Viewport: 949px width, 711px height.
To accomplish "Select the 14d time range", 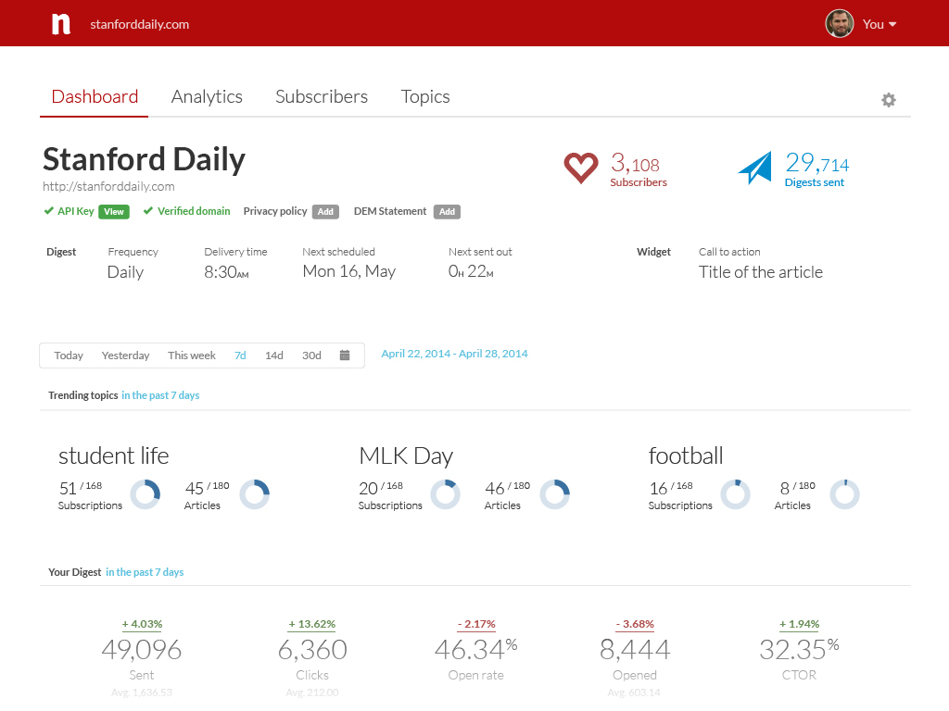I will coord(274,355).
